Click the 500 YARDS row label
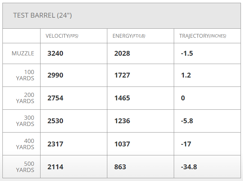243x181 pixels. pyautogui.click(x=25, y=167)
